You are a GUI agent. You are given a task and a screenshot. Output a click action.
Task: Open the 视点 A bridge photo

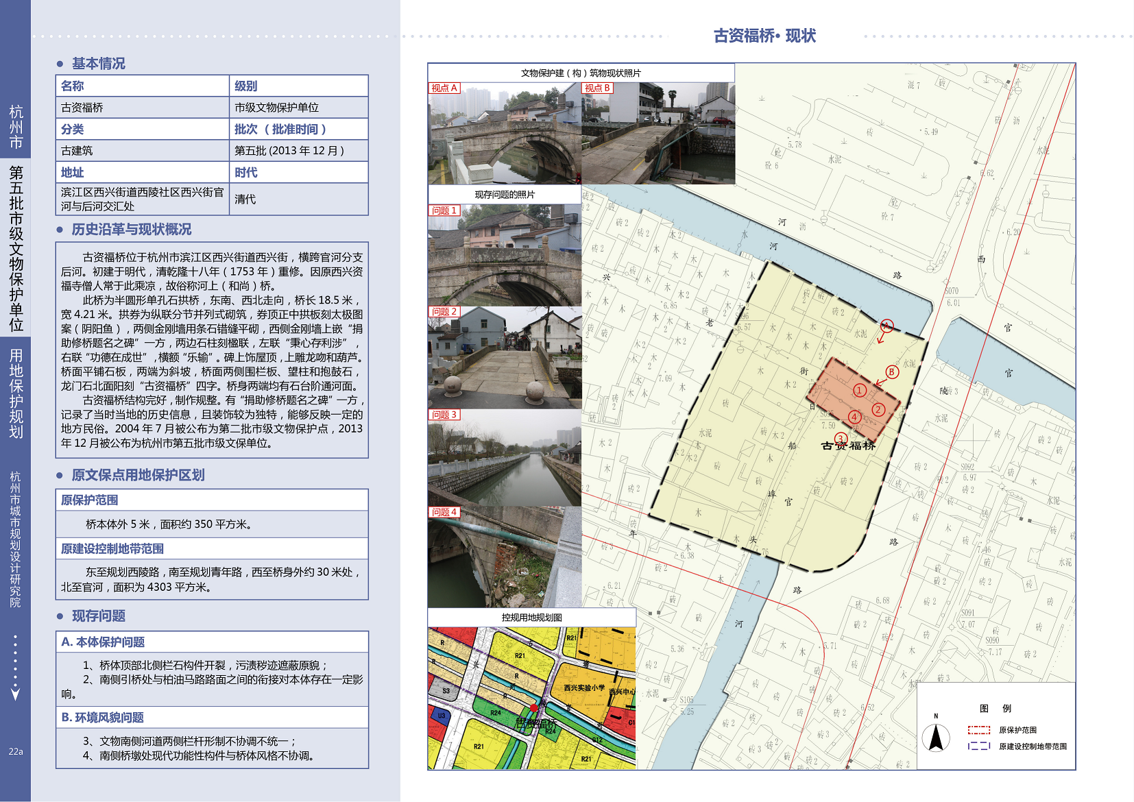(x=505, y=134)
